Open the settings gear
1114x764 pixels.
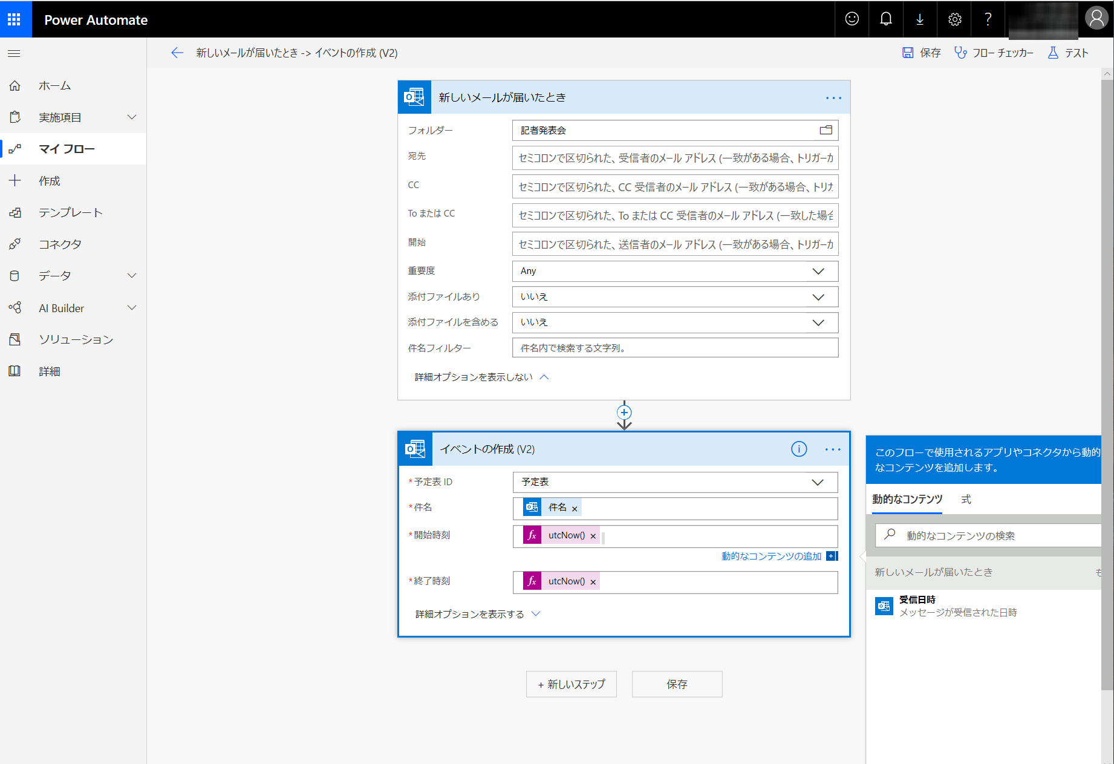(954, 19)
